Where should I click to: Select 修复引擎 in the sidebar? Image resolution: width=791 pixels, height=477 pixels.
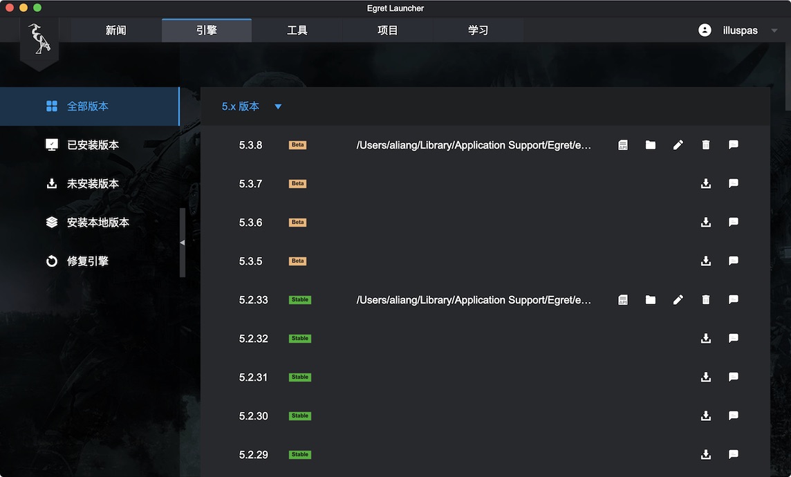point(89,261)
